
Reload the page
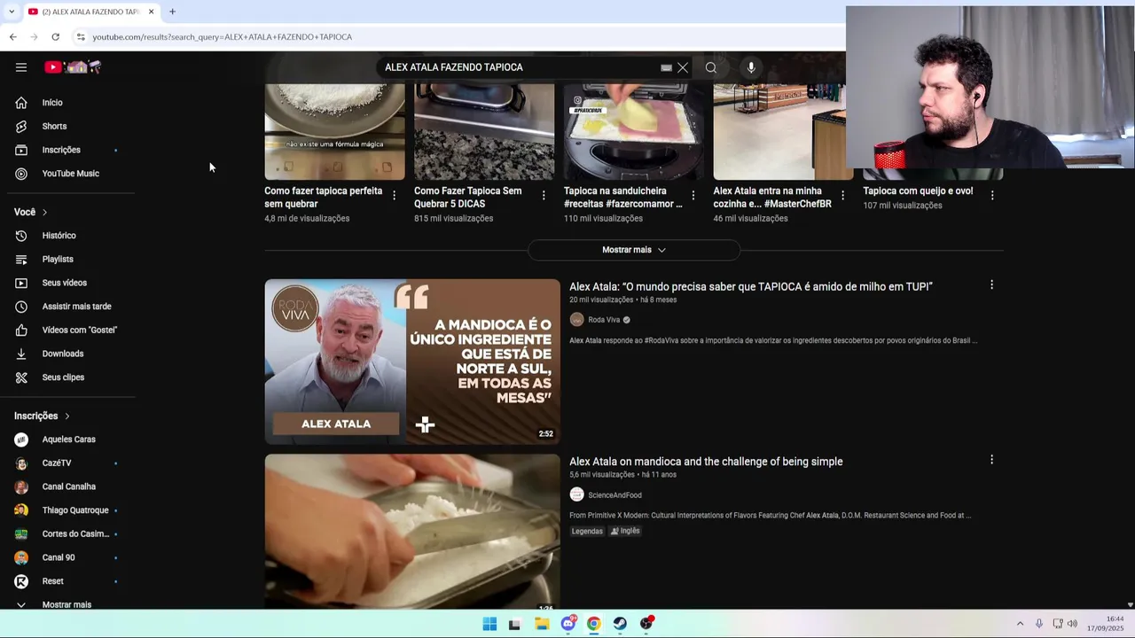click(55, 36)
